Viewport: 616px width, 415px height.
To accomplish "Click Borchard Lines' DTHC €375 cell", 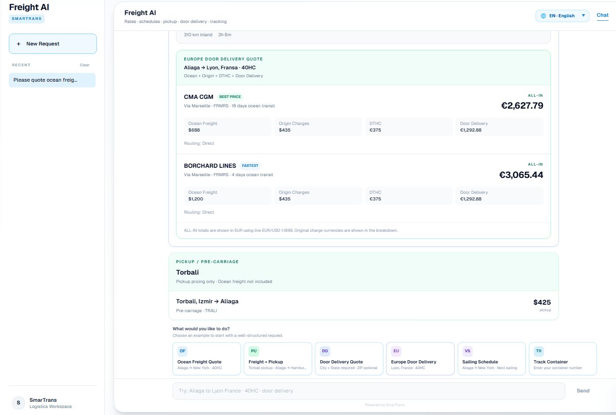I will point(409,196).
